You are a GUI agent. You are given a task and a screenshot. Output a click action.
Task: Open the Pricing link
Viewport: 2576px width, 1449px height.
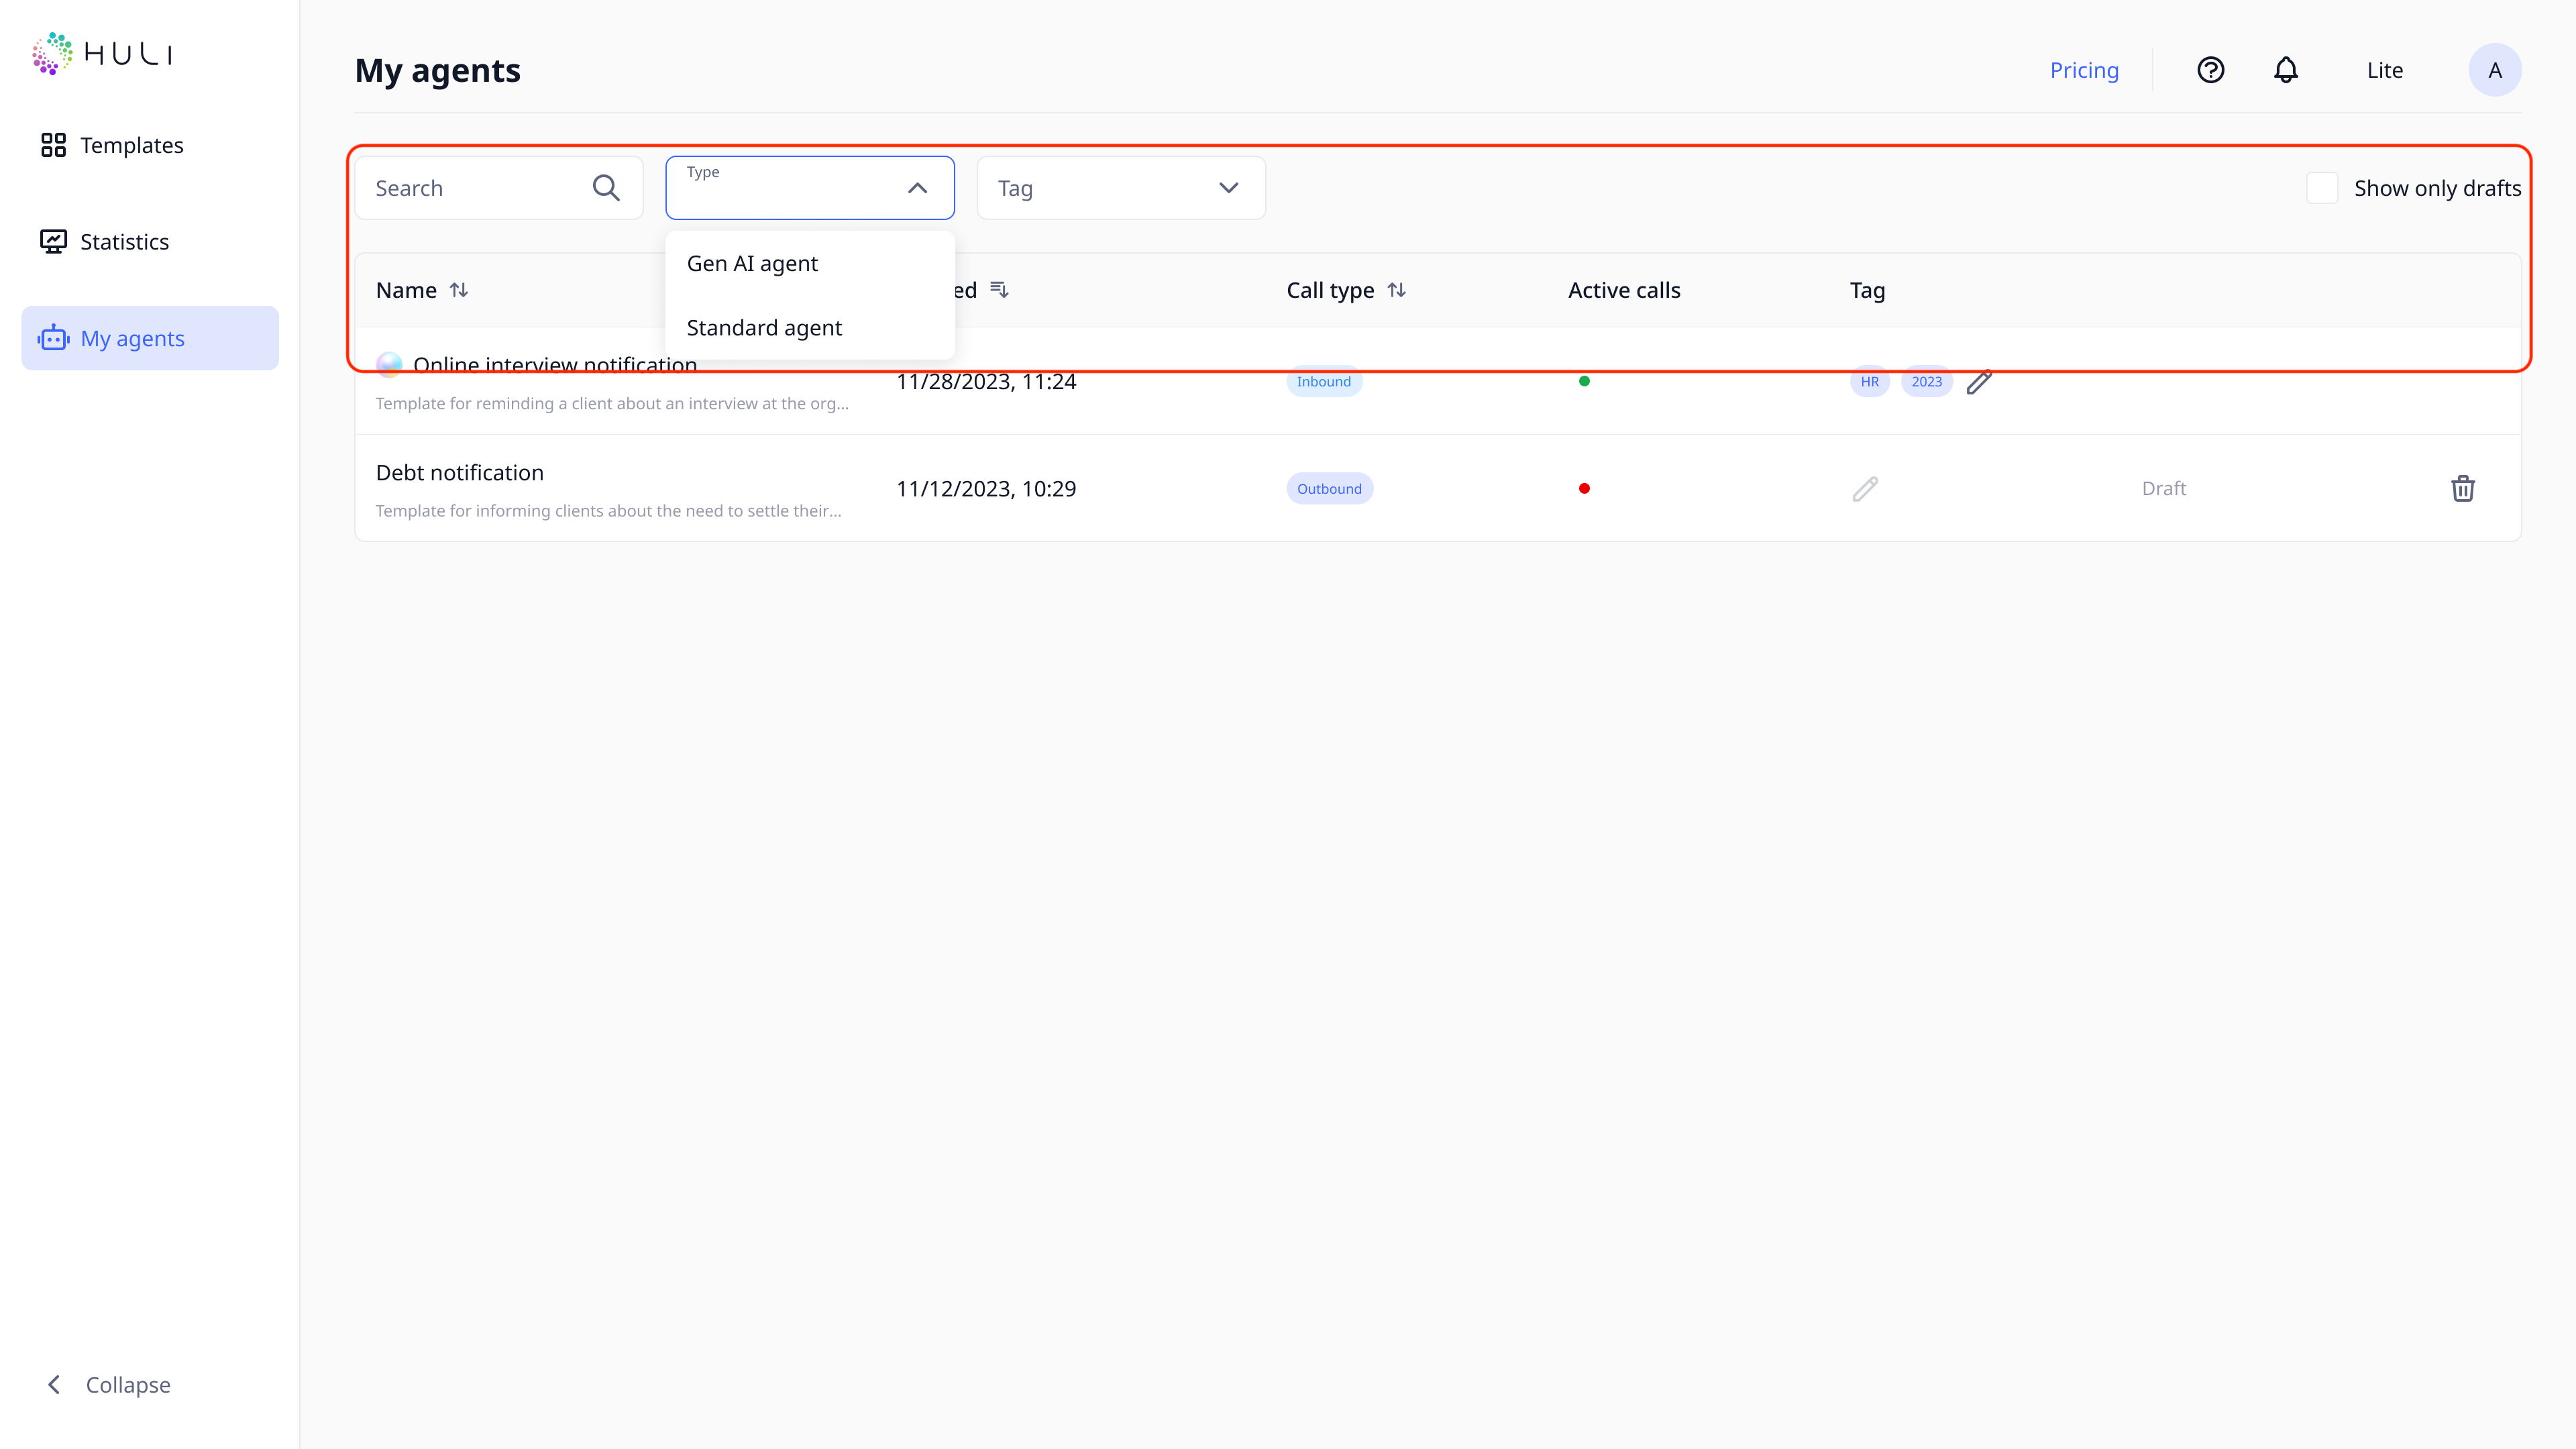(2084, 70)
